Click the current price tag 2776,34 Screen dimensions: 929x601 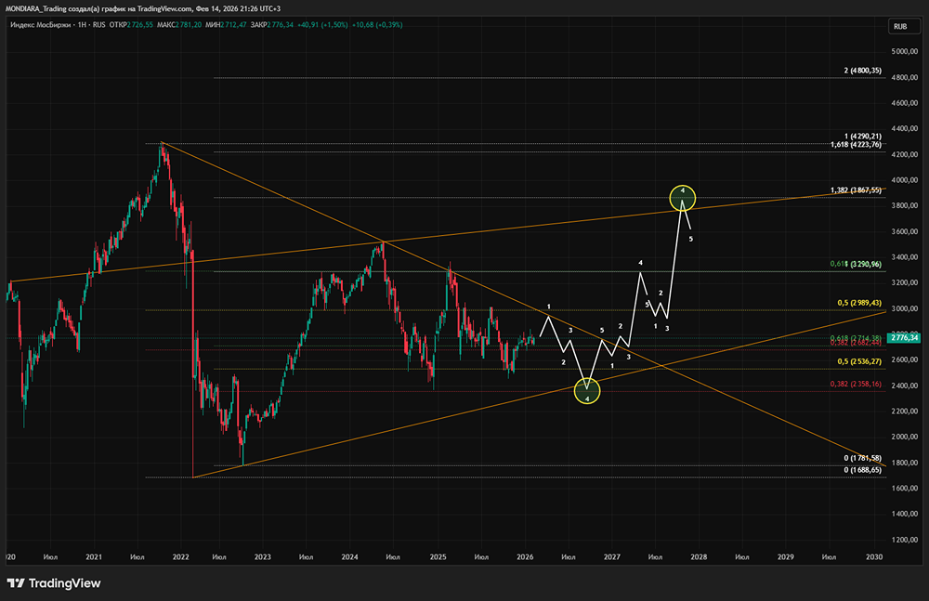[x=905, y=337]
